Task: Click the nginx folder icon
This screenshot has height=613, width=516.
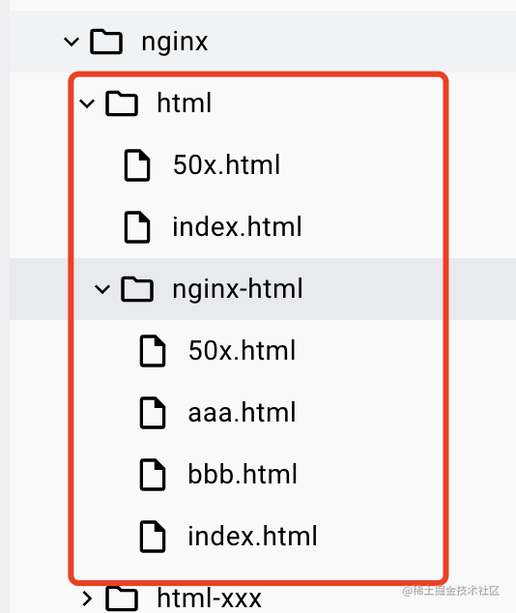Action: [x=106, y=41]
